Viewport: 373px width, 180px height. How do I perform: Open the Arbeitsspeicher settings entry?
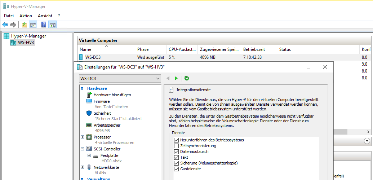(x=107, y=125)
